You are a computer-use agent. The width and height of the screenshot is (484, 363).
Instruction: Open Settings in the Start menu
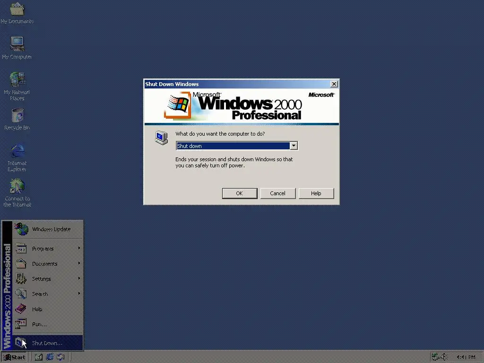click(x=48, y=279)
